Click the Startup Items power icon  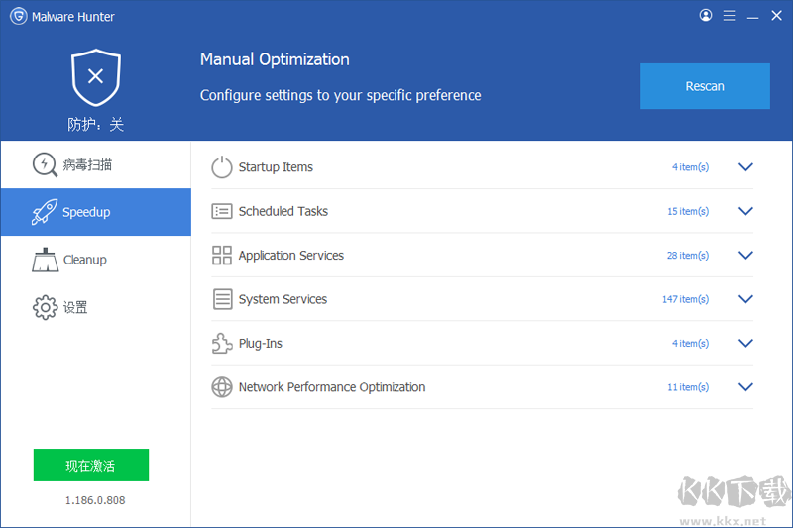point(222,167)
